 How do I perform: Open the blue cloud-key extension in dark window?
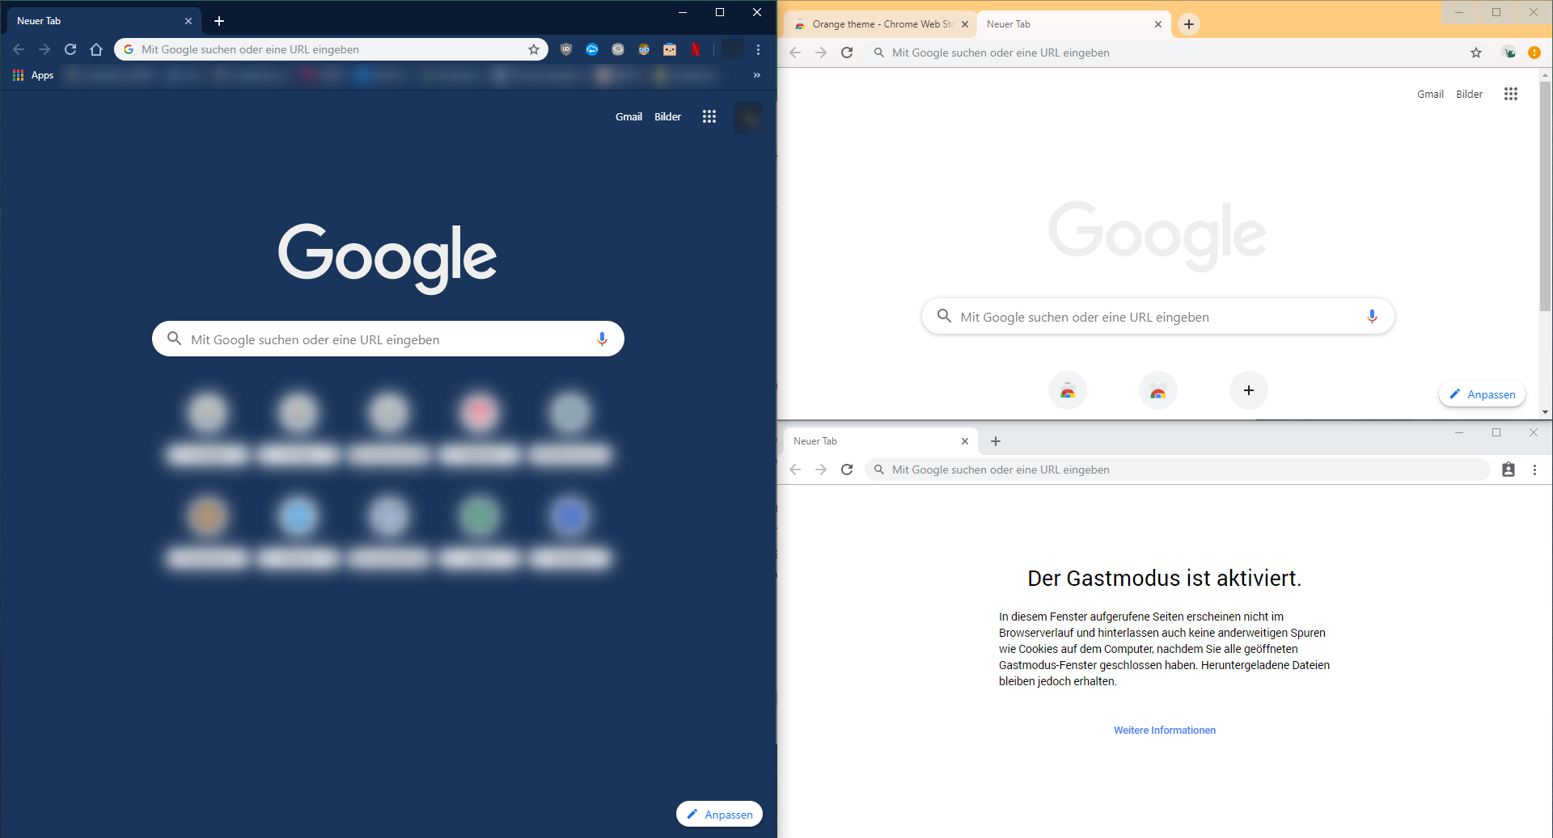[592, 49]
